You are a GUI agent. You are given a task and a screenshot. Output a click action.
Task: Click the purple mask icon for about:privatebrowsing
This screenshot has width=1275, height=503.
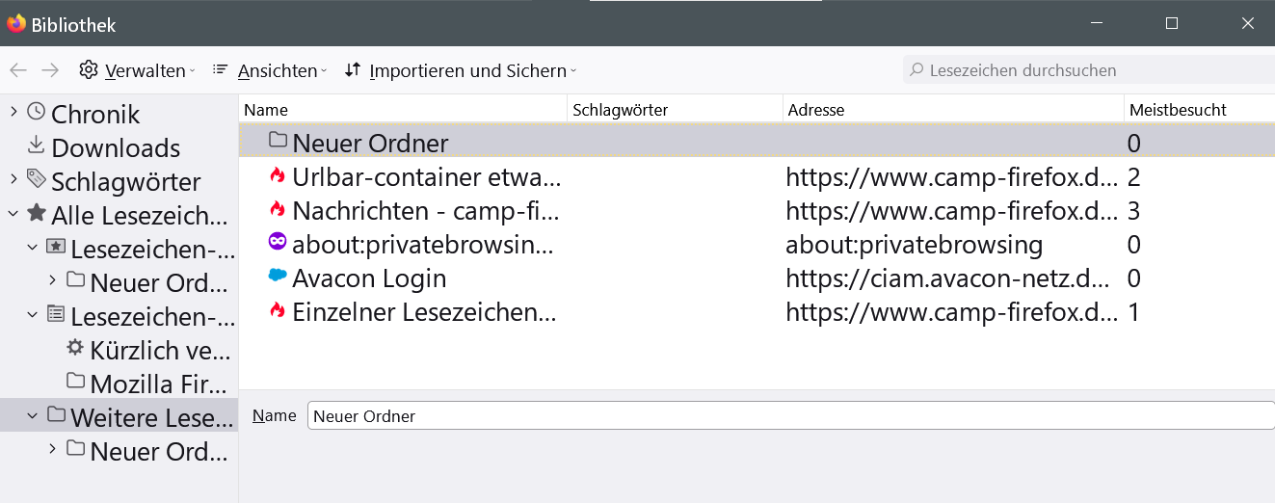[278, 244]
